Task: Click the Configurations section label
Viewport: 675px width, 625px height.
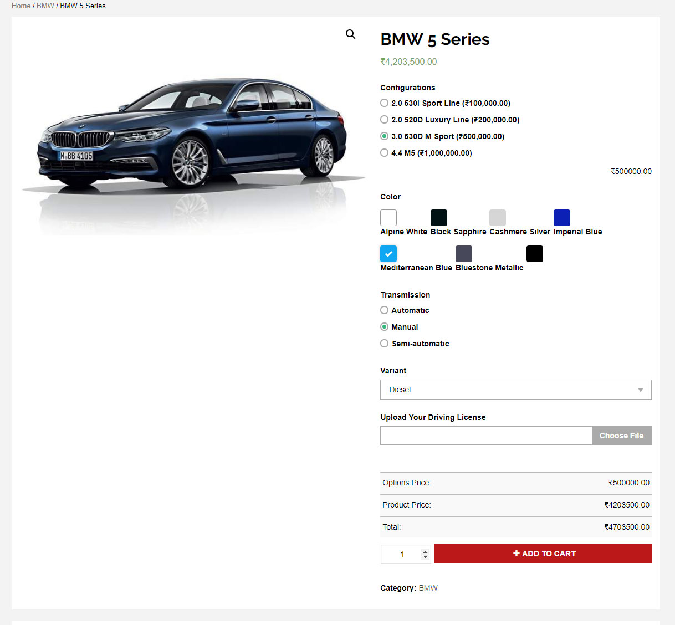Action: [408, 88]
